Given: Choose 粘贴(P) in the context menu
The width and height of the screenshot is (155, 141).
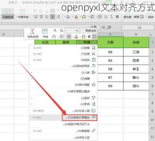Looking at the screenshot, I should click(x=63, y=60).
